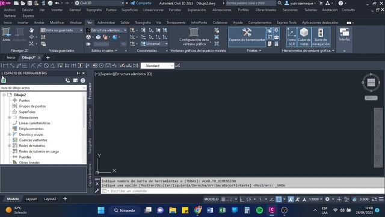
Task: Open Espacio de herramientas palette button
Action: point(247,36)
